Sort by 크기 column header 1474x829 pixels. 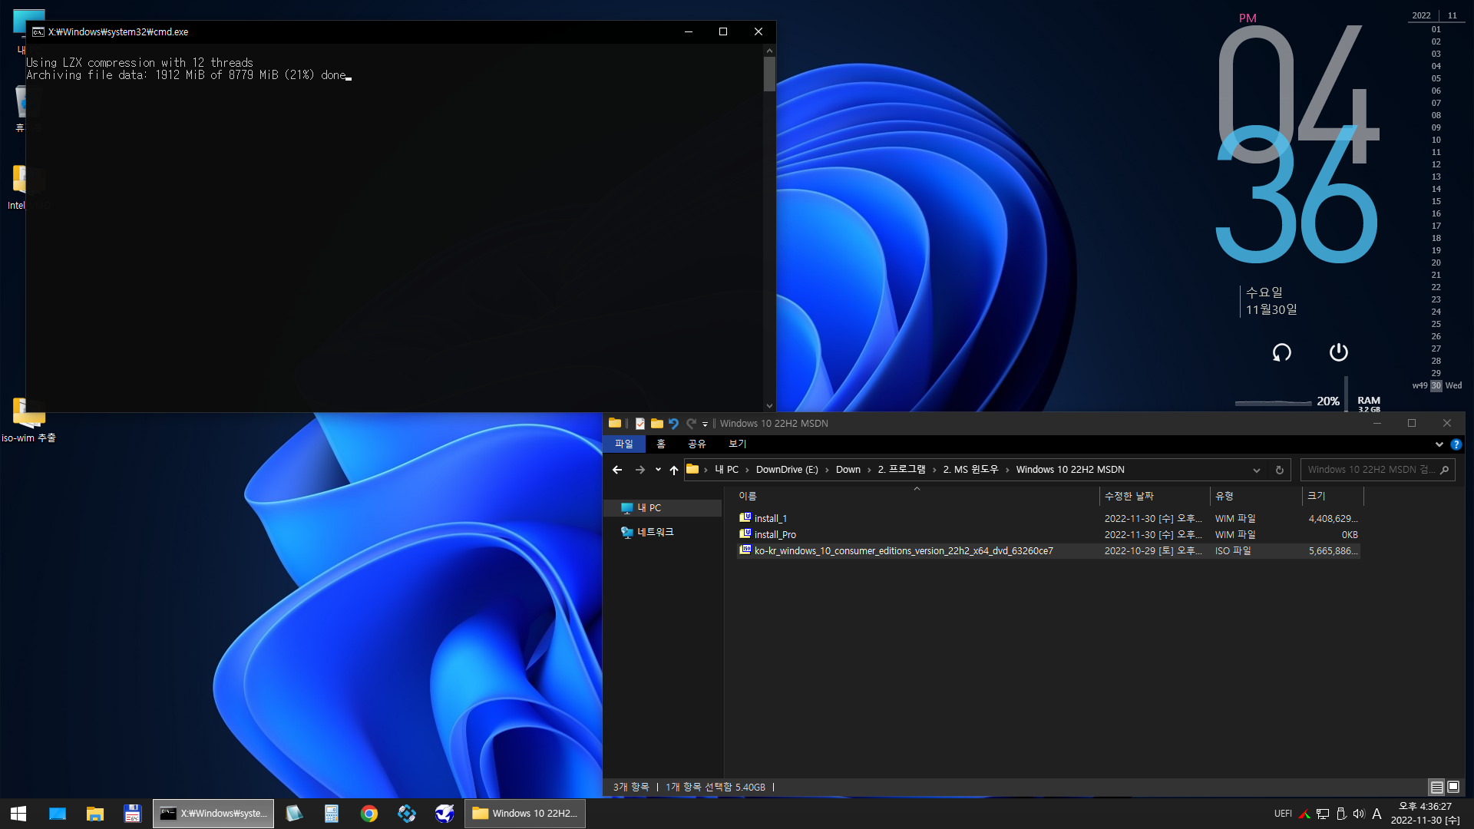[x=1333, y=496]
